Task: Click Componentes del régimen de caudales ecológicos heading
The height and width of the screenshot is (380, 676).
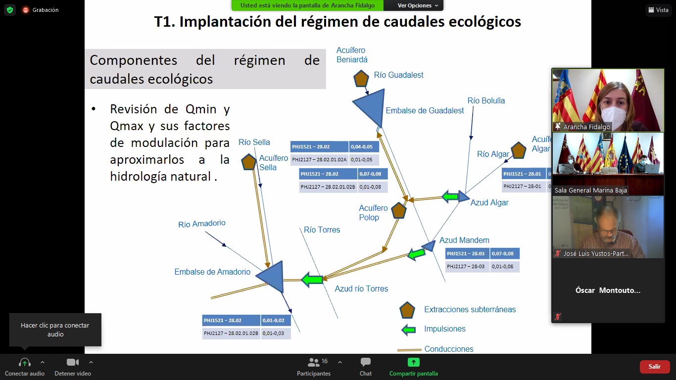Action: coord(205,69)
